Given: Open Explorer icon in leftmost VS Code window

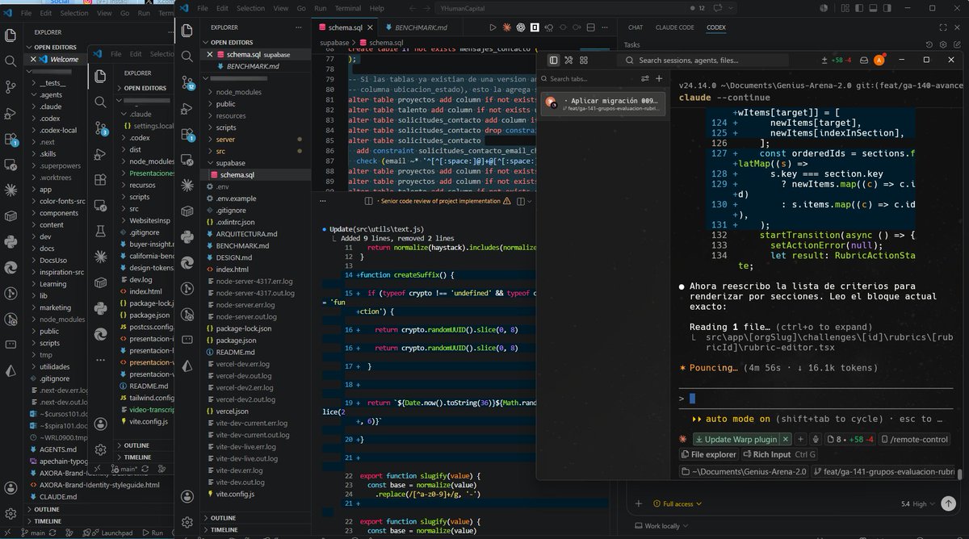Looking at the screenshot, I should (x=10, y=35).
